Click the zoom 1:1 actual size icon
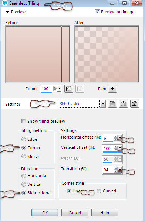 pos(80,89)
